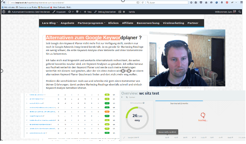Viewport: 246px width, 144px height.
Task: Open the bookmarks library icon
Action: (196, 3)
